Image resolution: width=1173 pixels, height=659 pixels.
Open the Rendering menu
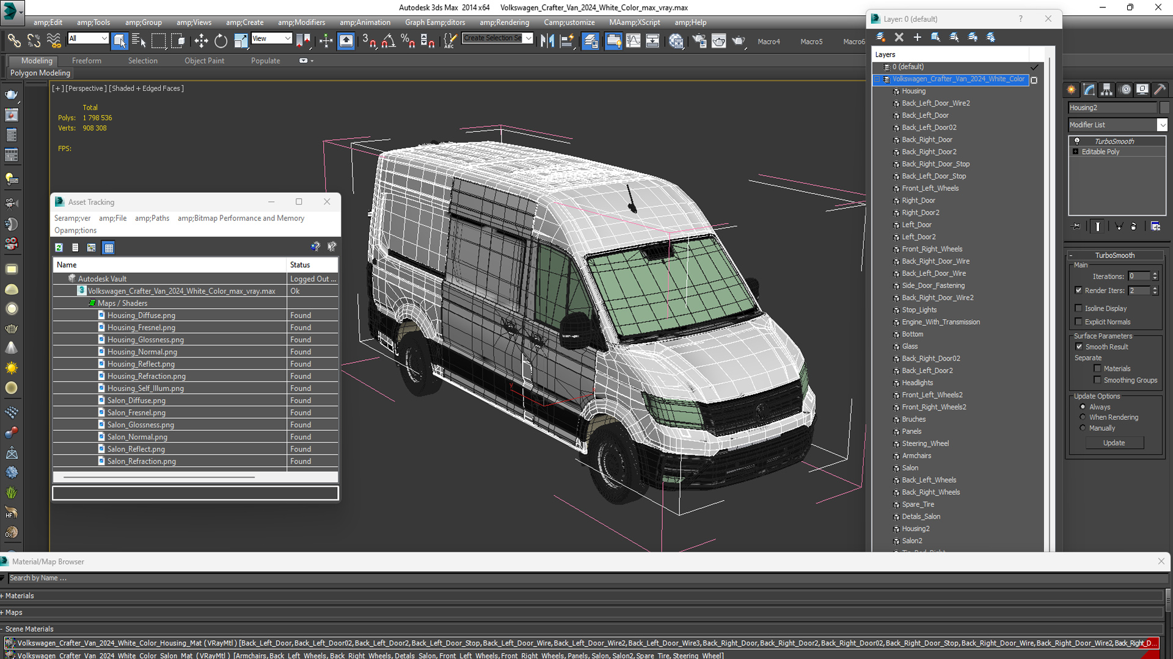pyautogui.click(x=504, y=23)
